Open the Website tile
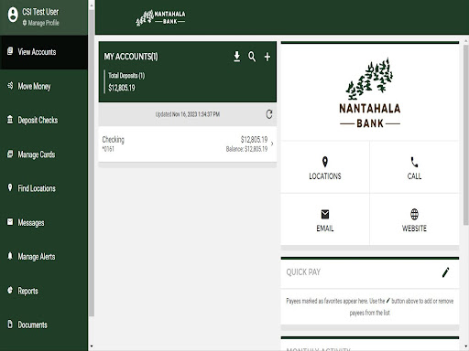This screenshot has height=351, width=469. click(414, 219)
